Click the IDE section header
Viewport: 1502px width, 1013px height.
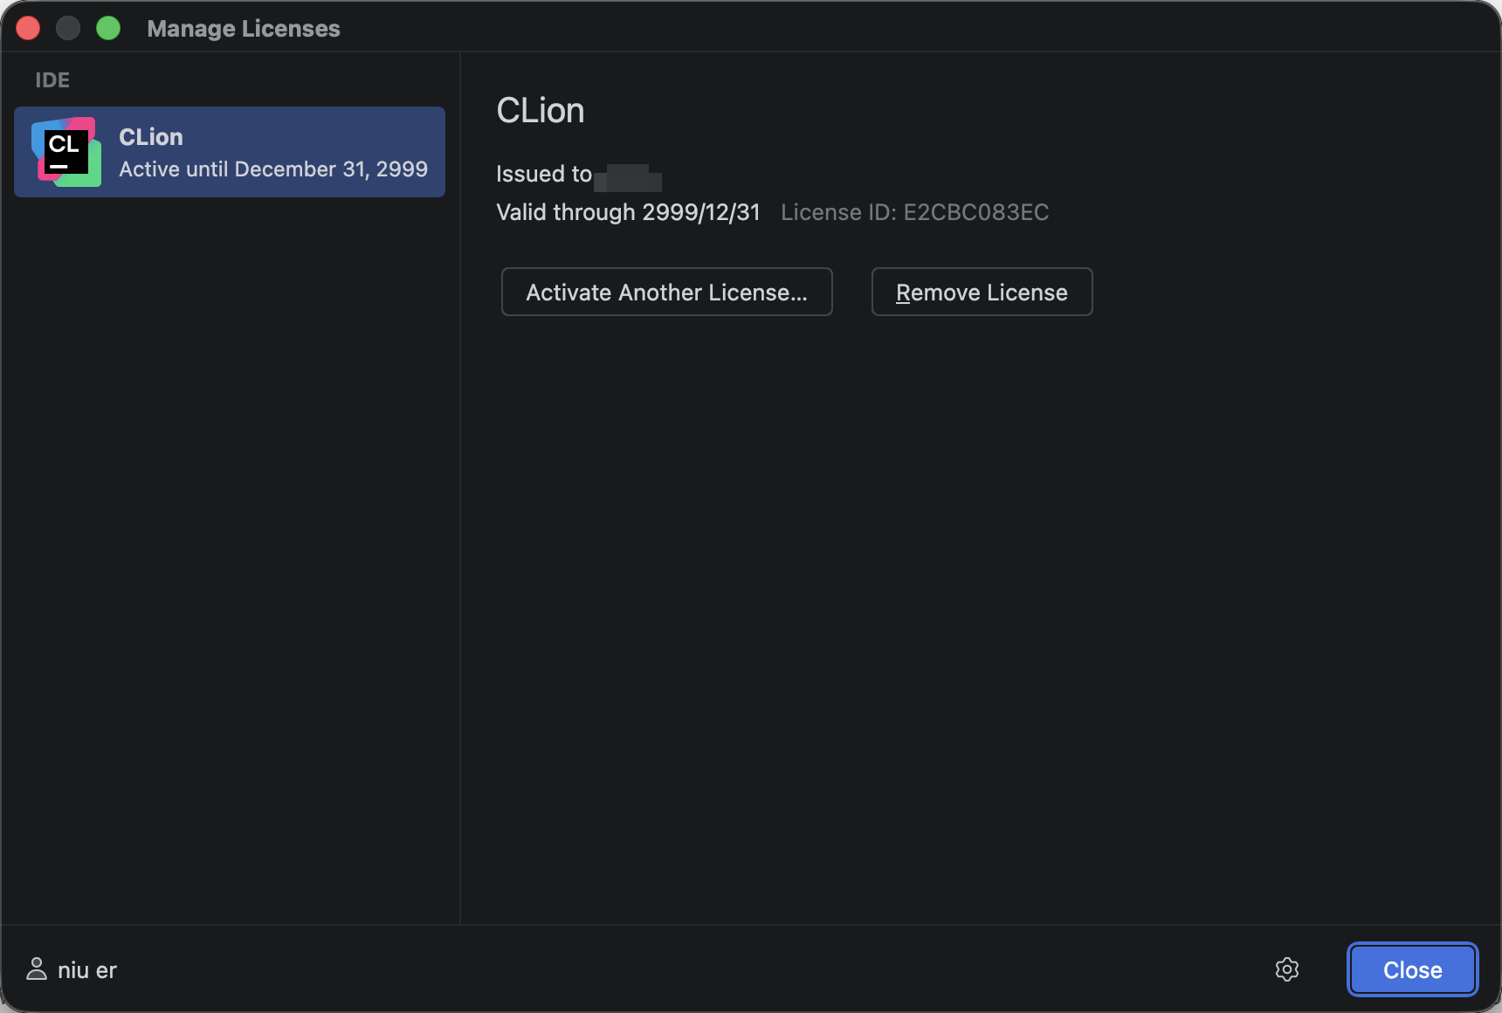tap(52, 80)
